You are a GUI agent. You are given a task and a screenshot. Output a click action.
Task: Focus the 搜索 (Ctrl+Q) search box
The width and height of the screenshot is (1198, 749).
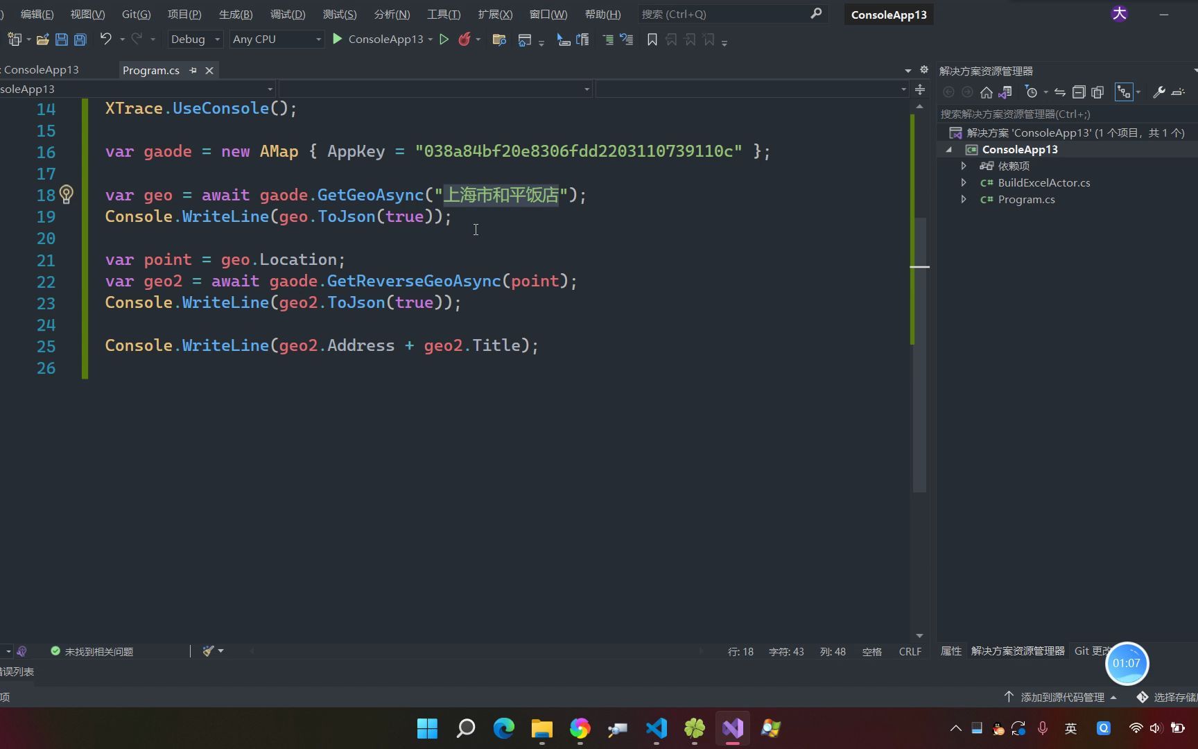(731, 14)
